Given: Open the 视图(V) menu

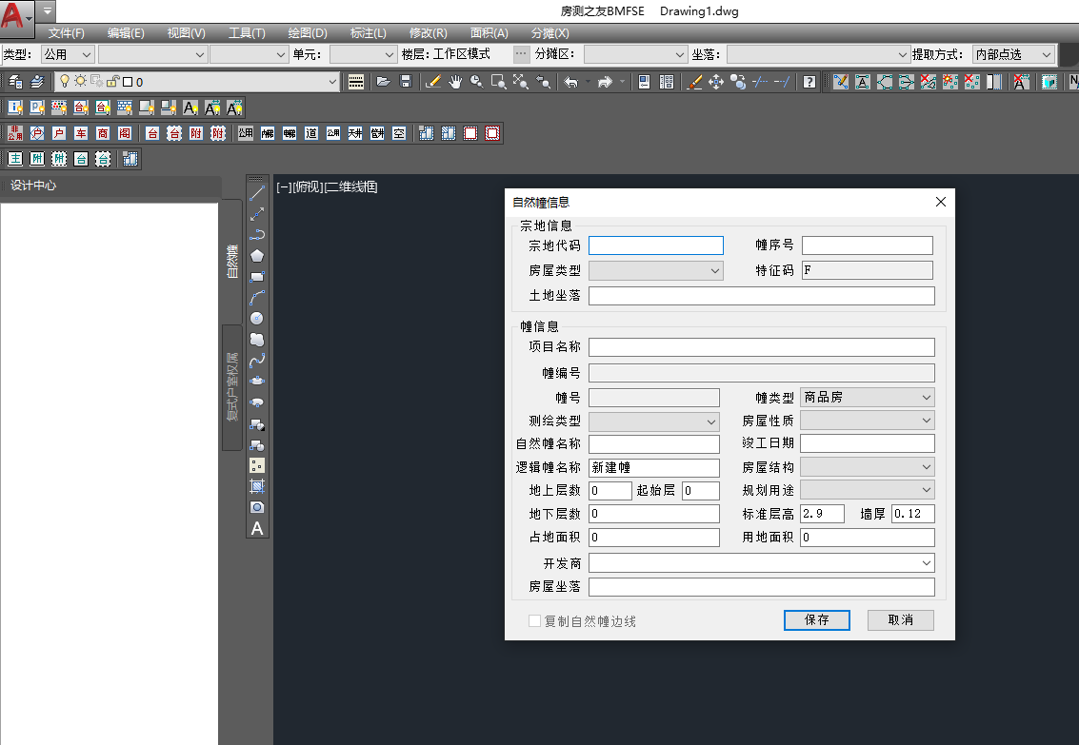Looking at the screenshot, I should pyautogui.click(x=187, y=33).
